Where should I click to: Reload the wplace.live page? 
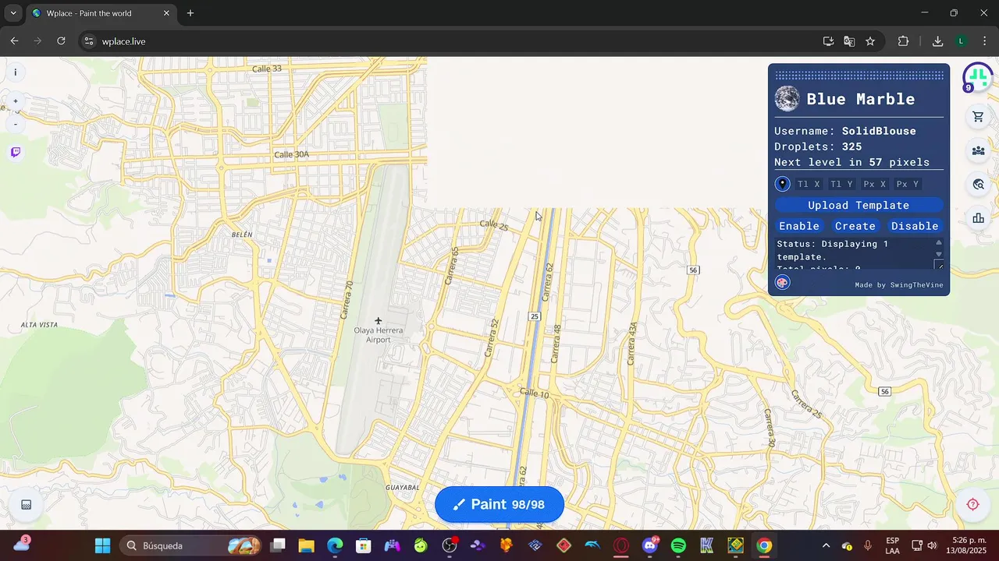(61, 41)
